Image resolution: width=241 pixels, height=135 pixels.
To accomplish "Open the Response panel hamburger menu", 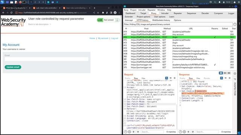I will tap(229, 78).
